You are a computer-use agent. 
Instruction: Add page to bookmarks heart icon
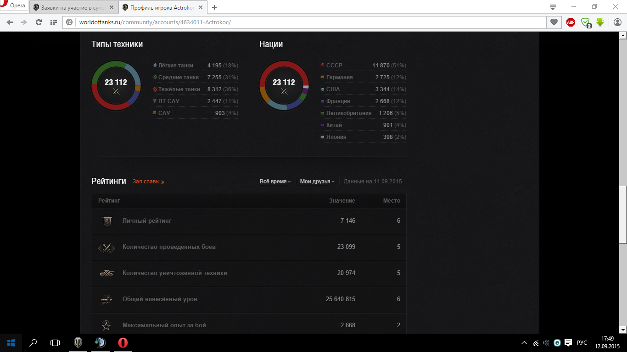(x=554, y=22)
